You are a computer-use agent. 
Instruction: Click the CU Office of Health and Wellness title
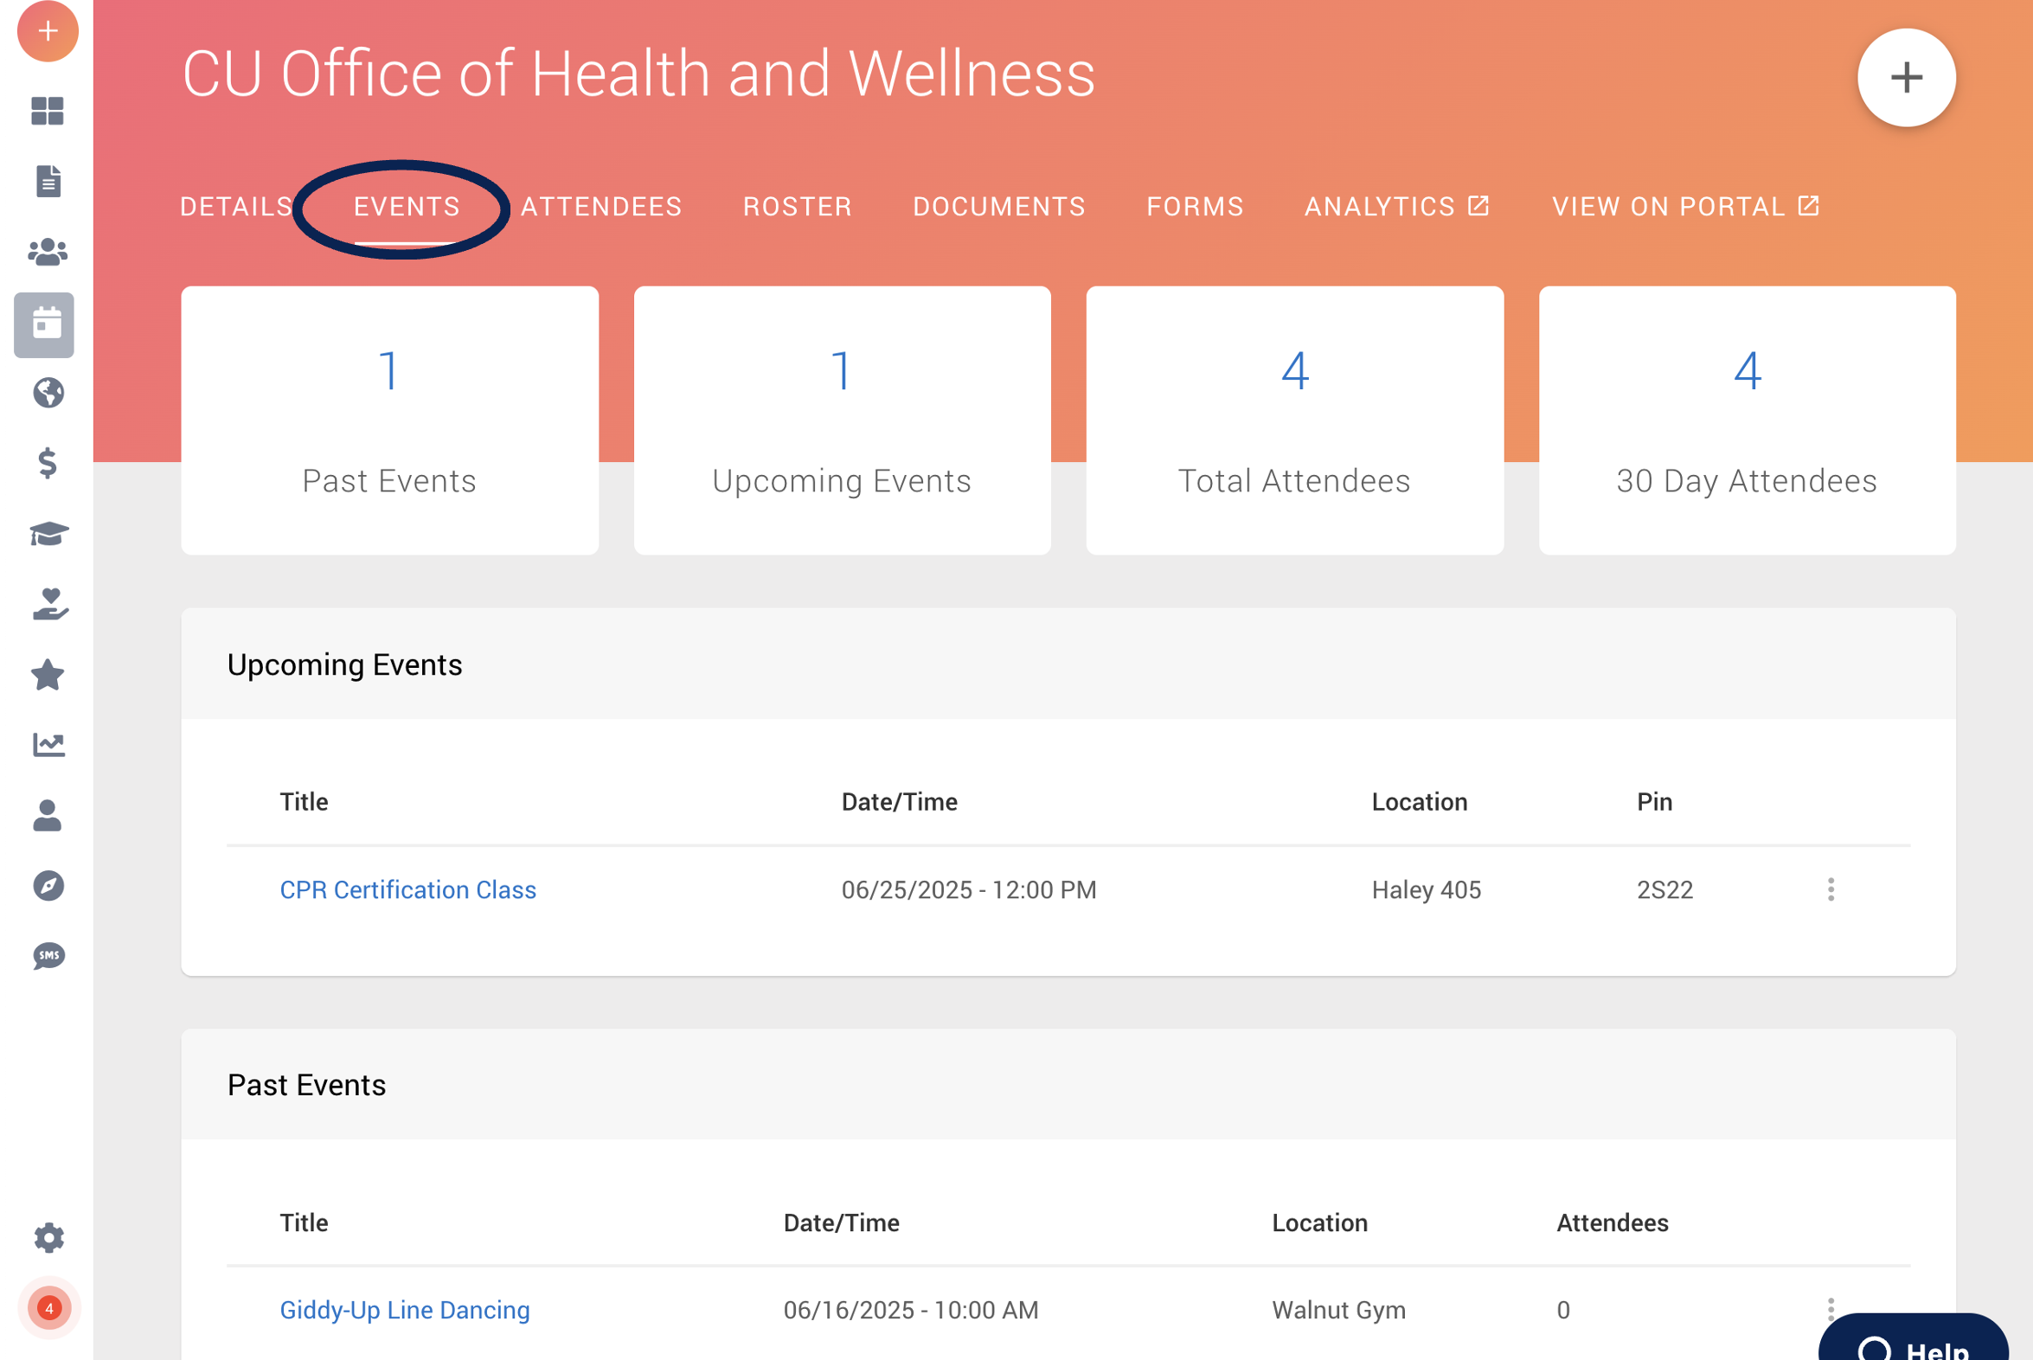point(638,73)
